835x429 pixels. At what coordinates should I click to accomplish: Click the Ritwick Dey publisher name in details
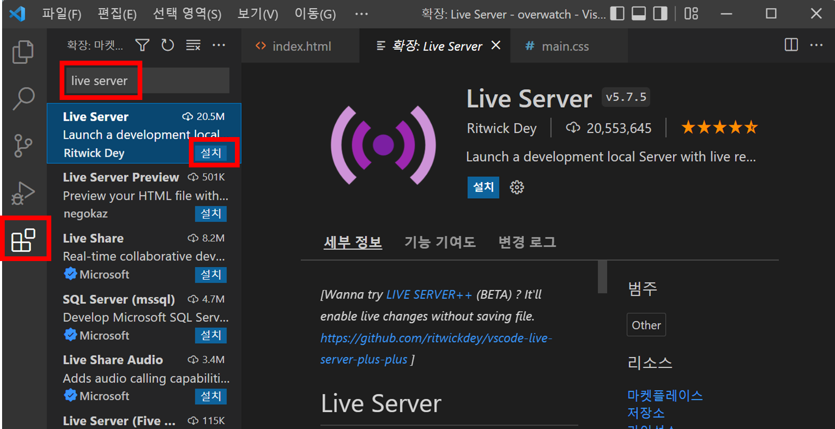tap(501, 128)
